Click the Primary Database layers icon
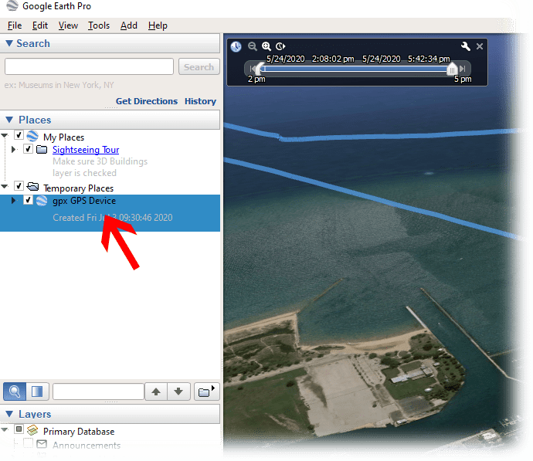The image size is (533, 461). tap(32, 430)
